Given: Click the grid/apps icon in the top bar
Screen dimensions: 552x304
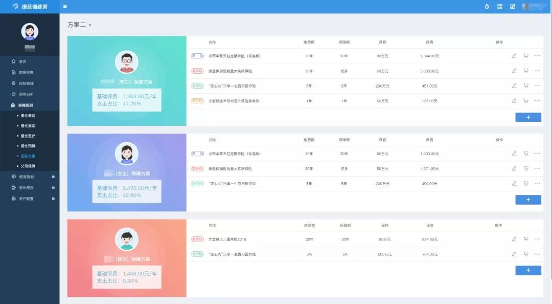Looking at the screenshot, I should tap(500, 6).
